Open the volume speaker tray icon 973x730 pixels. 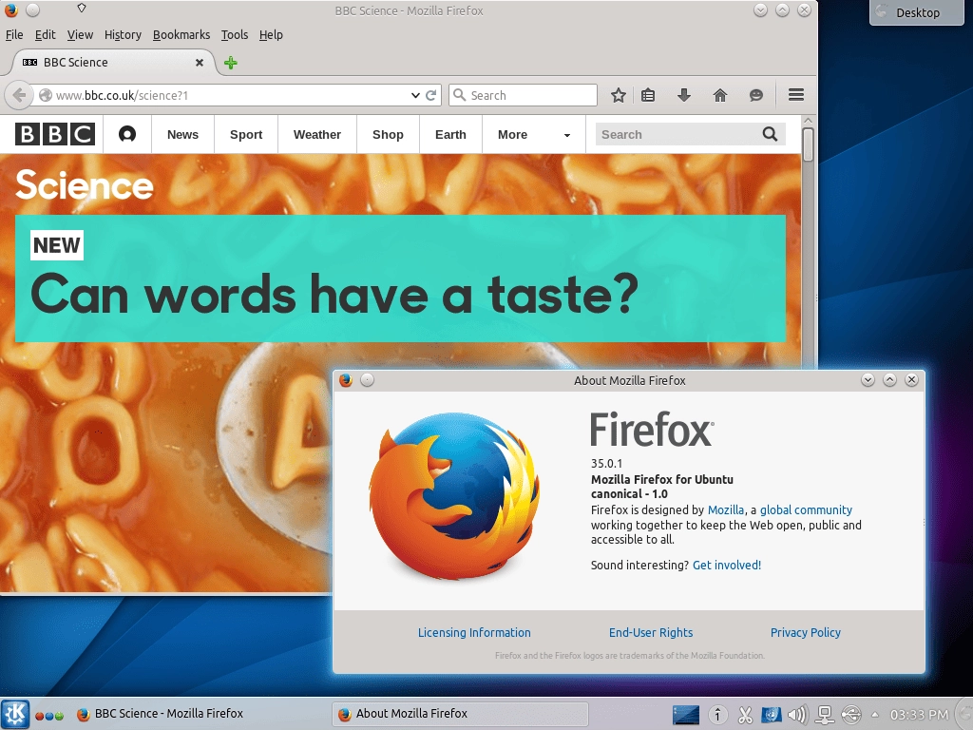click(x=797, y=715)
